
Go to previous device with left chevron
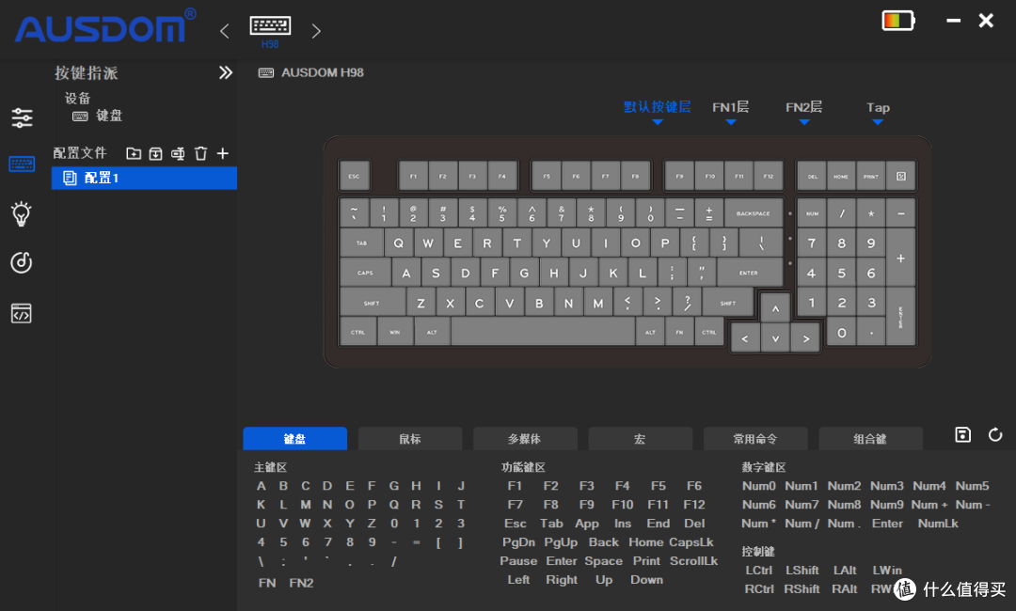(x=224, y=30)
